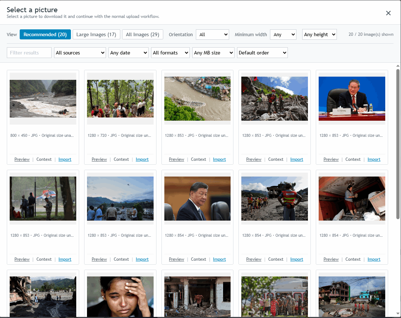Import the Li Qiang press conference image
Image resolution: width=401 pixels, height=318 pixels.
[x=374, y=159]
